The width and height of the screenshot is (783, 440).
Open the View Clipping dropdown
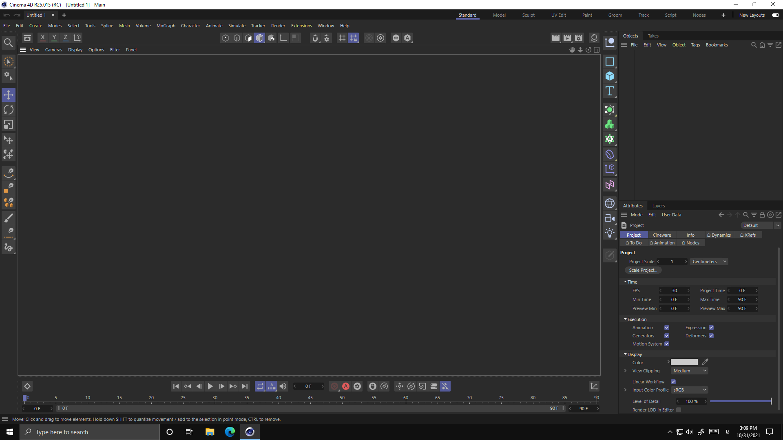[690, 371]
